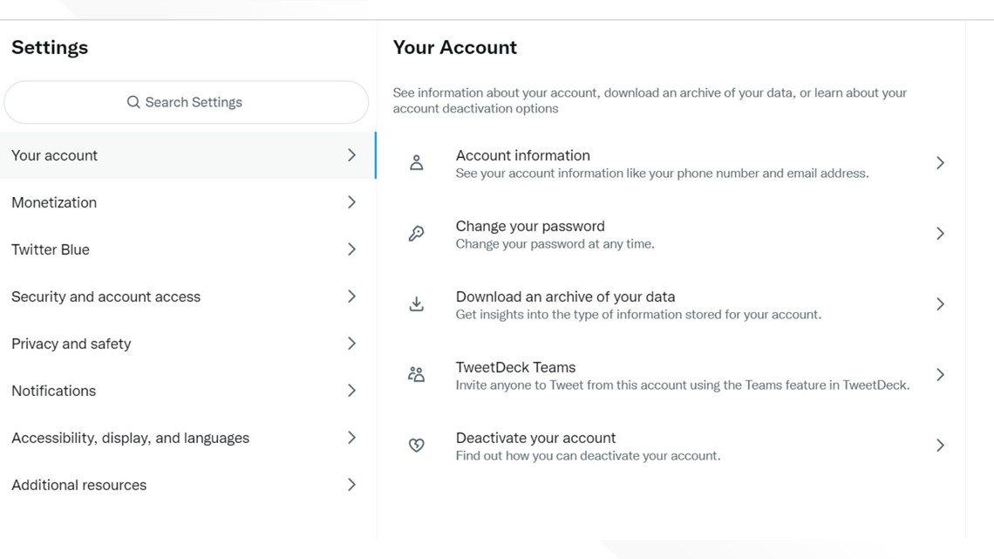The image size is (994, 559).
Task: Click the download icon for data archive
Action: 417,304
